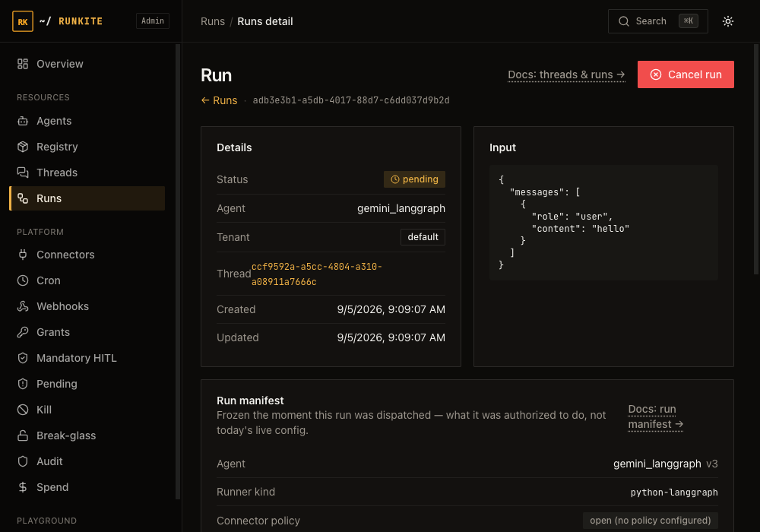Click the Input JSON code block

603,223
